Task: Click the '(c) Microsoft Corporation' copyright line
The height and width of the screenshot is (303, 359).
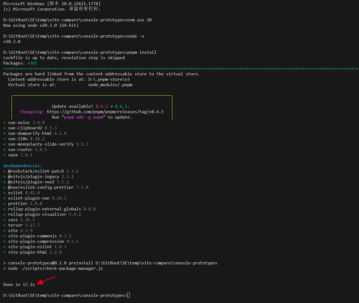Action: (53, 9)
